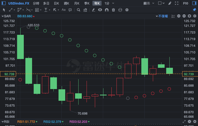This screenshot has height=126, width=198.
Task: Zoom in chart with plus button
Action: point(189,16)
